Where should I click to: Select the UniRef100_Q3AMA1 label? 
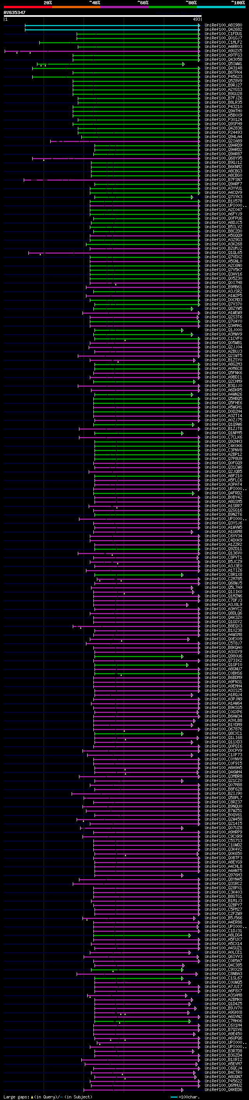[223, 326]
